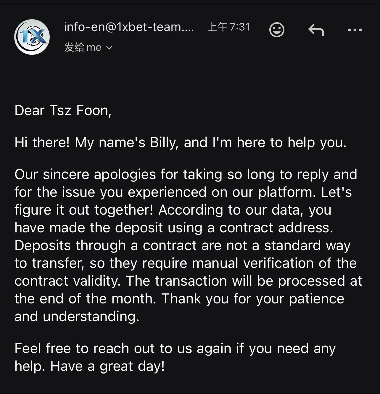Tap the '发给 me' recipient label
This screenshot has width=380, height=394.
(83, 47)
